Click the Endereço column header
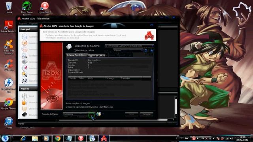 (112, 78)
